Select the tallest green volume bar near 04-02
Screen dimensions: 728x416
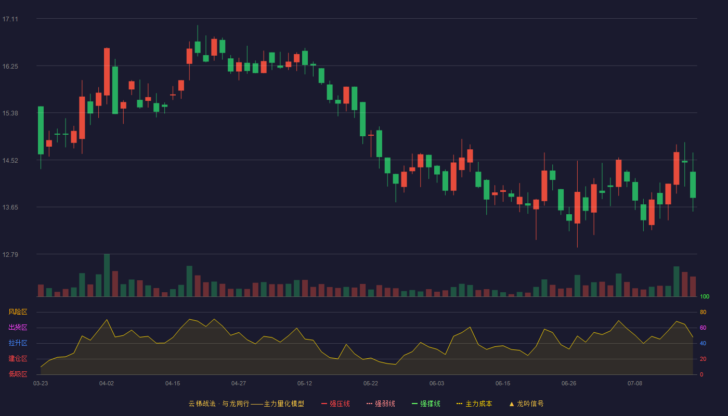click(x=107, y=275)
